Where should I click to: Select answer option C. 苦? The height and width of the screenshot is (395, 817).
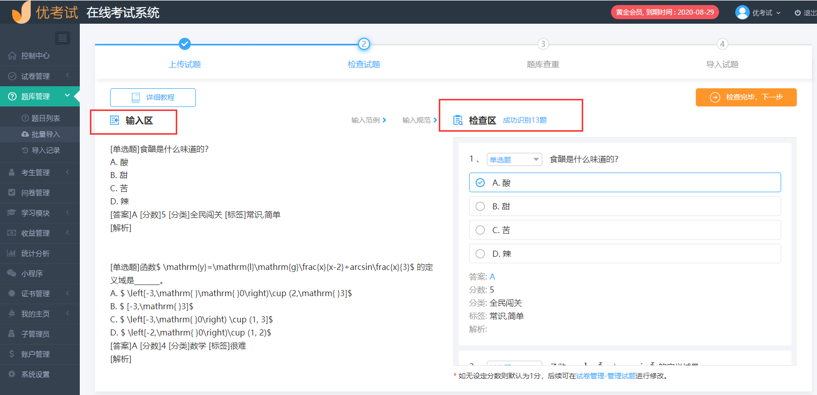625,230
